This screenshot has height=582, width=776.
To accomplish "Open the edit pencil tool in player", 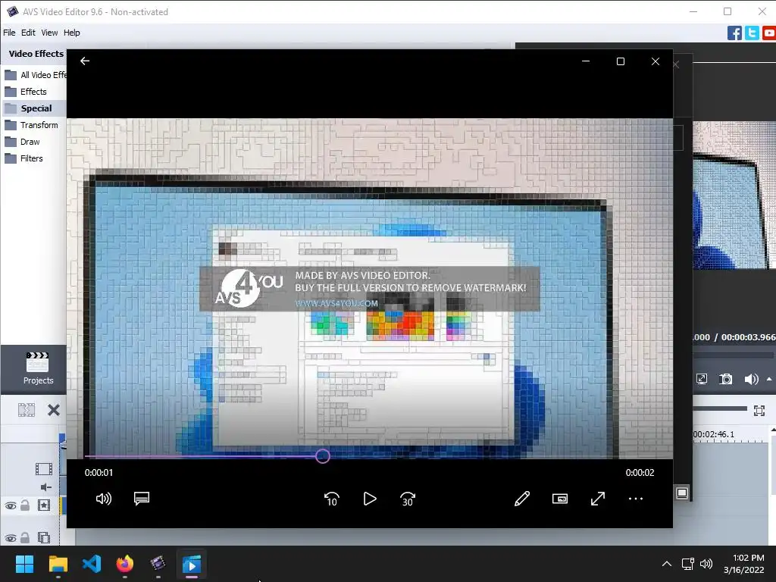I will point(522,499).
